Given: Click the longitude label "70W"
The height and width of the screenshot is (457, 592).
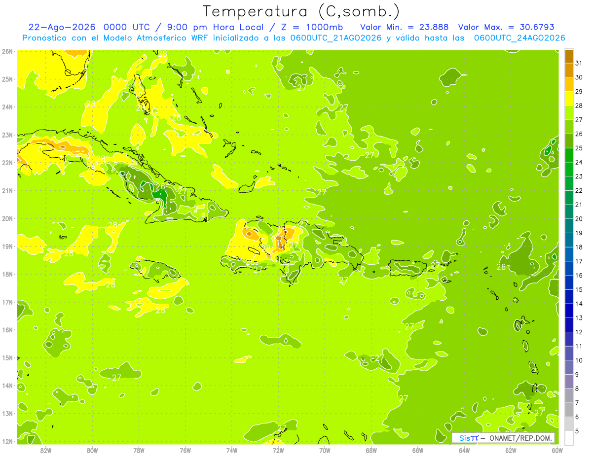Looking at the screenshot, I should pos(325,450).
